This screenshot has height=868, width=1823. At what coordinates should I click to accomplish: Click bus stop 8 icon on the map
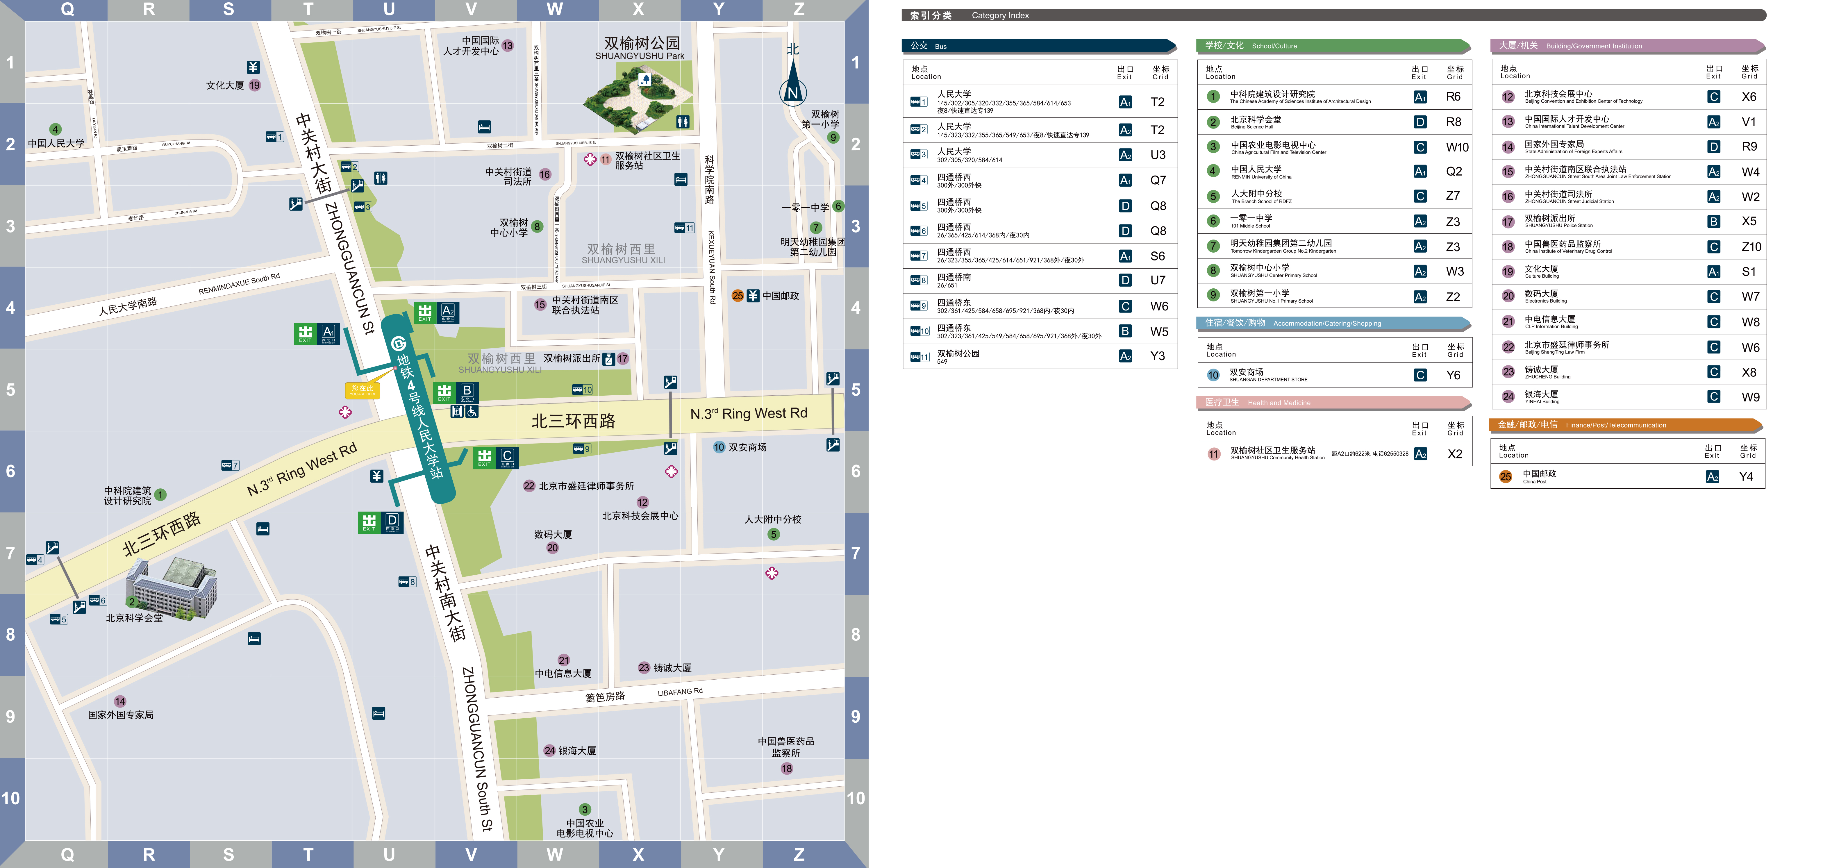pos(407,581)
